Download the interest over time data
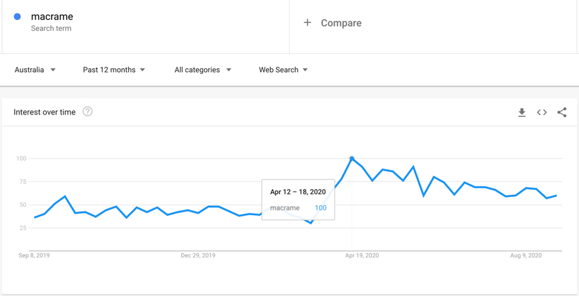Viewport: 579px width, 296px height. [522, 113]
